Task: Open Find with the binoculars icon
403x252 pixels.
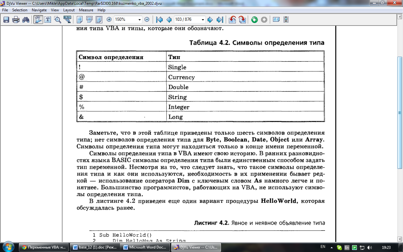Action: tap(26, 20)
